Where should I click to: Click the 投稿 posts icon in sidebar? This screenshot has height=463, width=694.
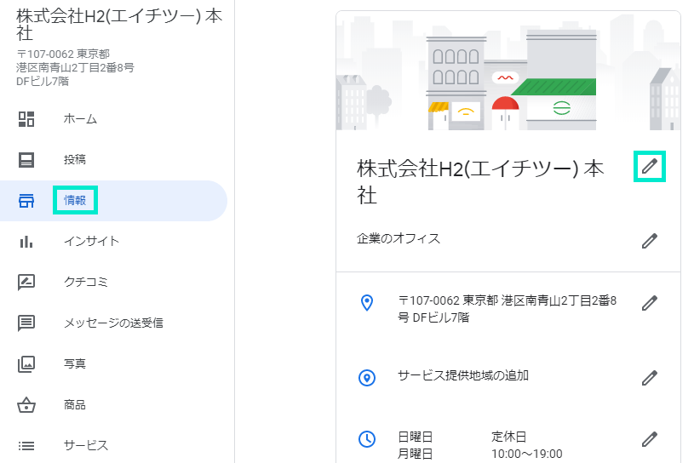coord(26,159)
